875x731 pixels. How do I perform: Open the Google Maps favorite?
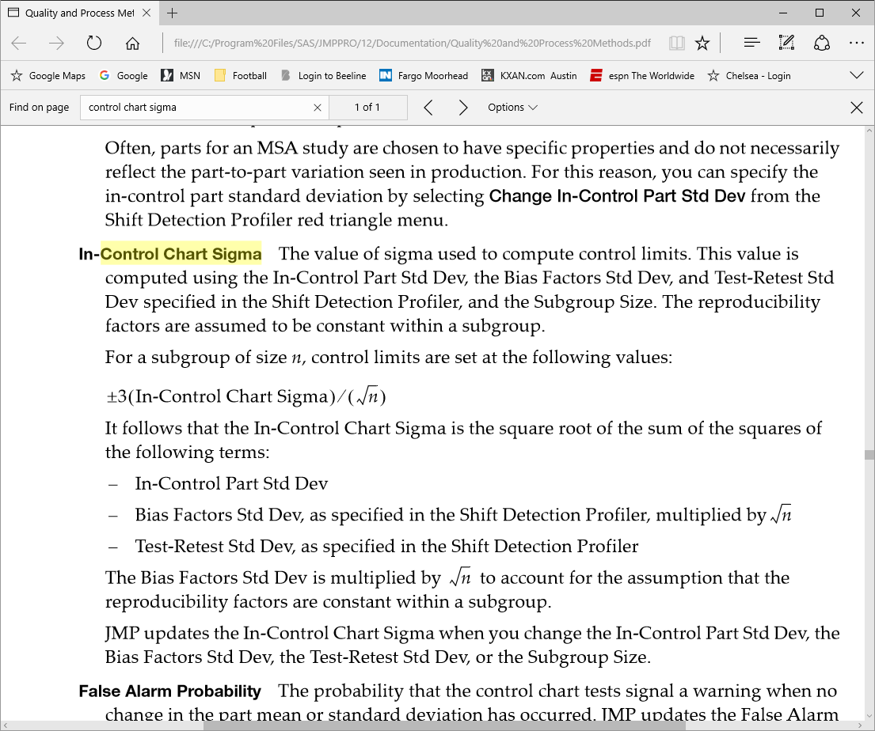tap(48, 76)
